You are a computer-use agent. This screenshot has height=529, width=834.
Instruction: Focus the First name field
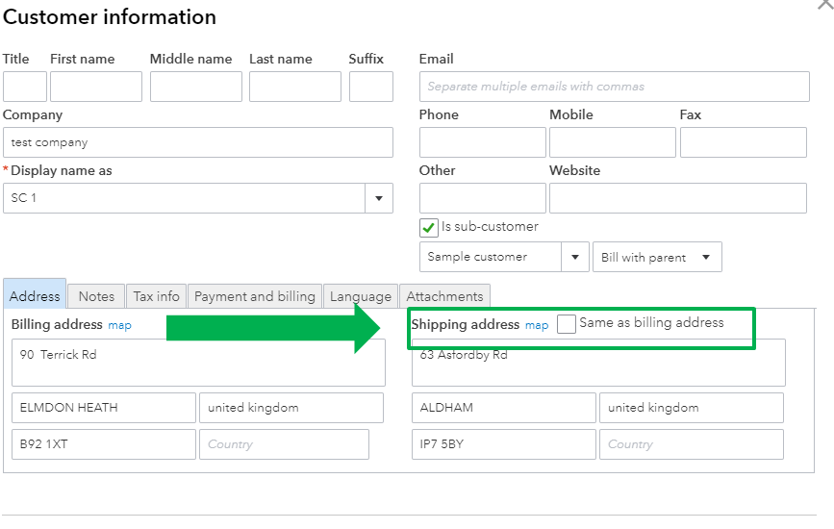click(96, 87)
